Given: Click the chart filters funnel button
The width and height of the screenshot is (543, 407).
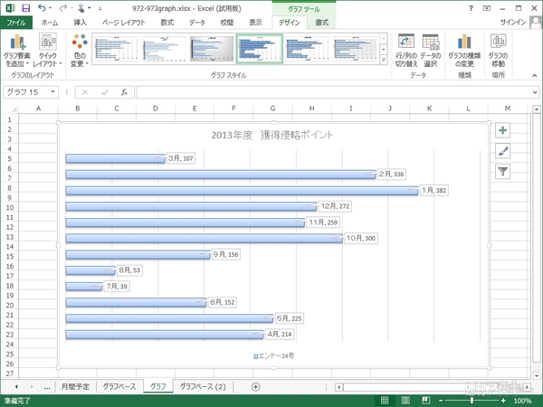Looking at the screenshot, I should (502, 171).
